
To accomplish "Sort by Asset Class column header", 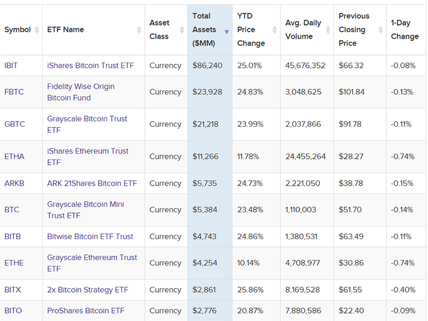I will coord(159,30).
